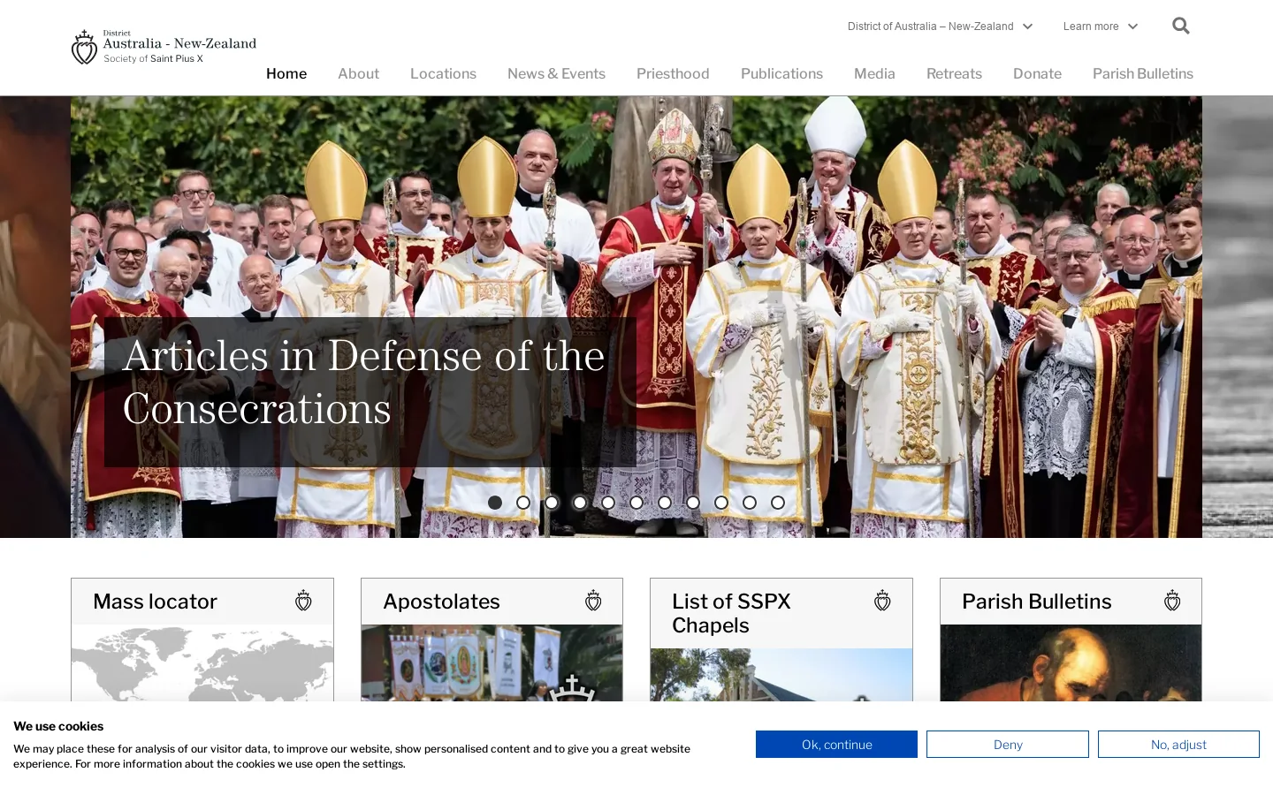
Task: Go to the Home menu item
Action: 286,74
